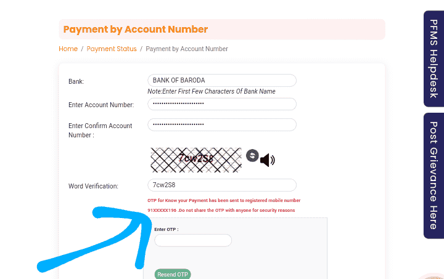The height and width of the screenshot is (279, 444).
Task: Click the Resend OTP button
Action: tap(173, 274)
